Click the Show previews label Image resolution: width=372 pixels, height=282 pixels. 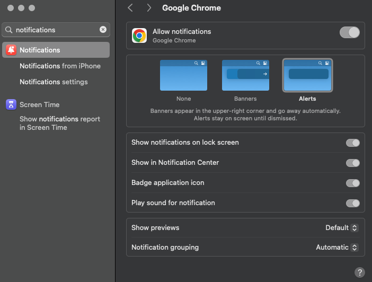pos(155,227)
